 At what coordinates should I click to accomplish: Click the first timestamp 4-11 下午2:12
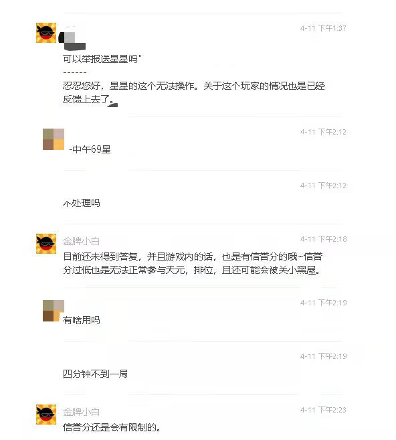tap(323, 132)
